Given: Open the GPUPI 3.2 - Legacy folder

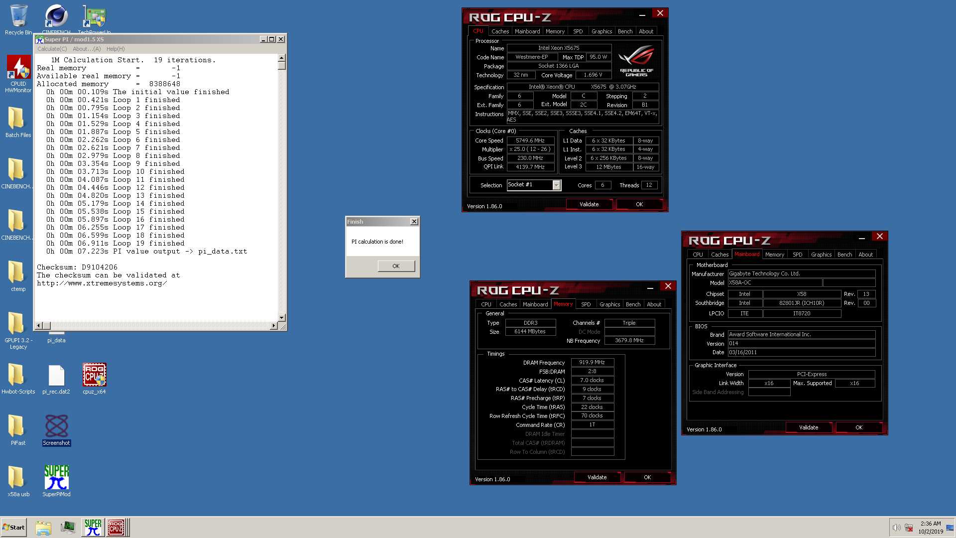Looking at the screenshot, I should [18, 331].
